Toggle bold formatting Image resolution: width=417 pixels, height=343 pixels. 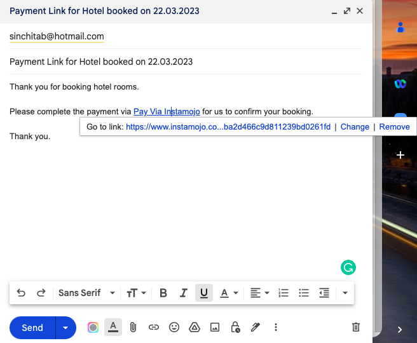(163, 293)
